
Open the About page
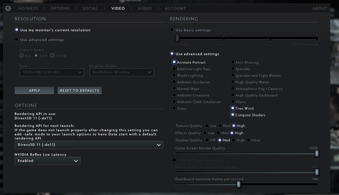point(320,8)
